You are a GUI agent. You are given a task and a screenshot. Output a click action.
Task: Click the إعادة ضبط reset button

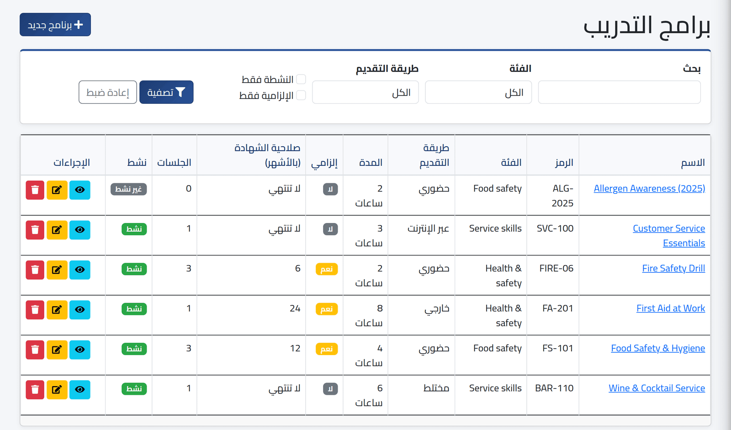click(108, 92)
